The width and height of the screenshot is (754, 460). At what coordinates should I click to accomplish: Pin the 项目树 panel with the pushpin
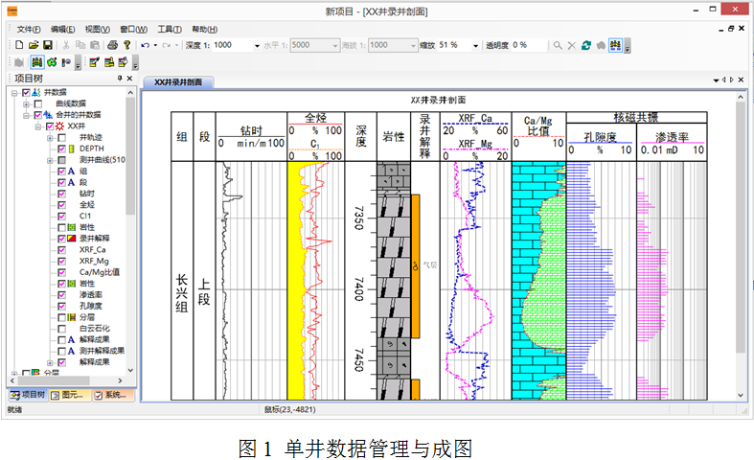pos(120,78)
